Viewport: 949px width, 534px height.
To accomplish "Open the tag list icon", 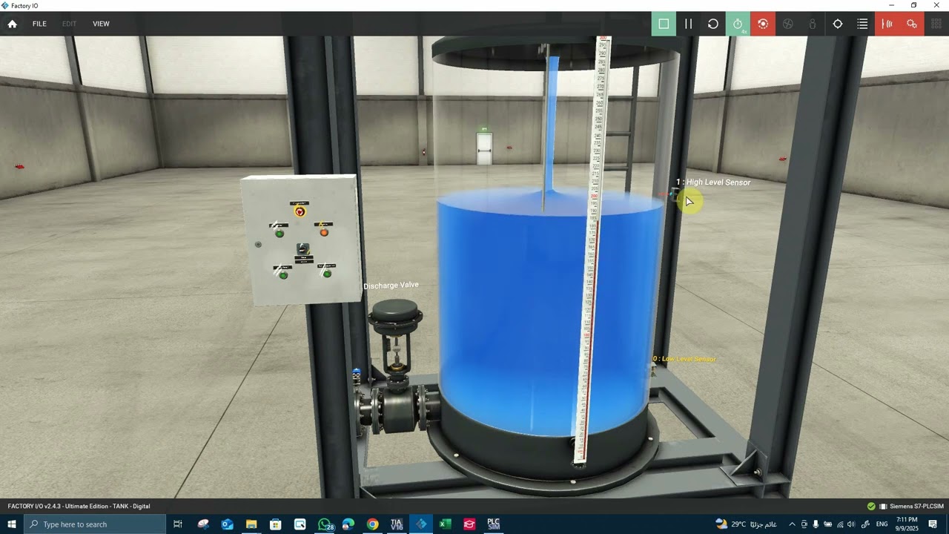I will [862, 24].
